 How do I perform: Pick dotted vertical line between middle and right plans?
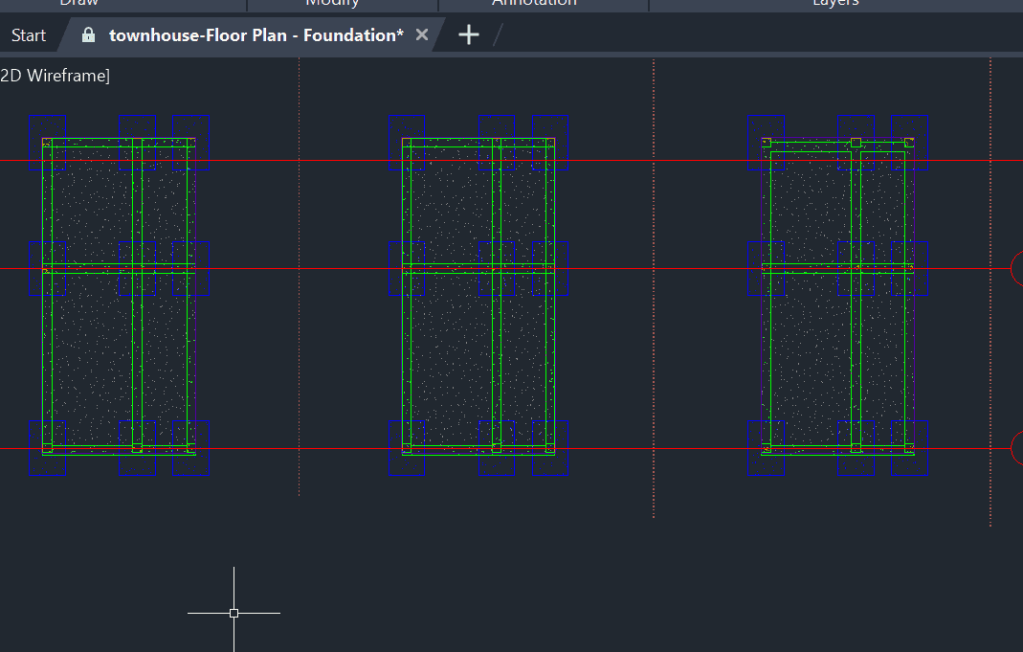click(654, 287)
